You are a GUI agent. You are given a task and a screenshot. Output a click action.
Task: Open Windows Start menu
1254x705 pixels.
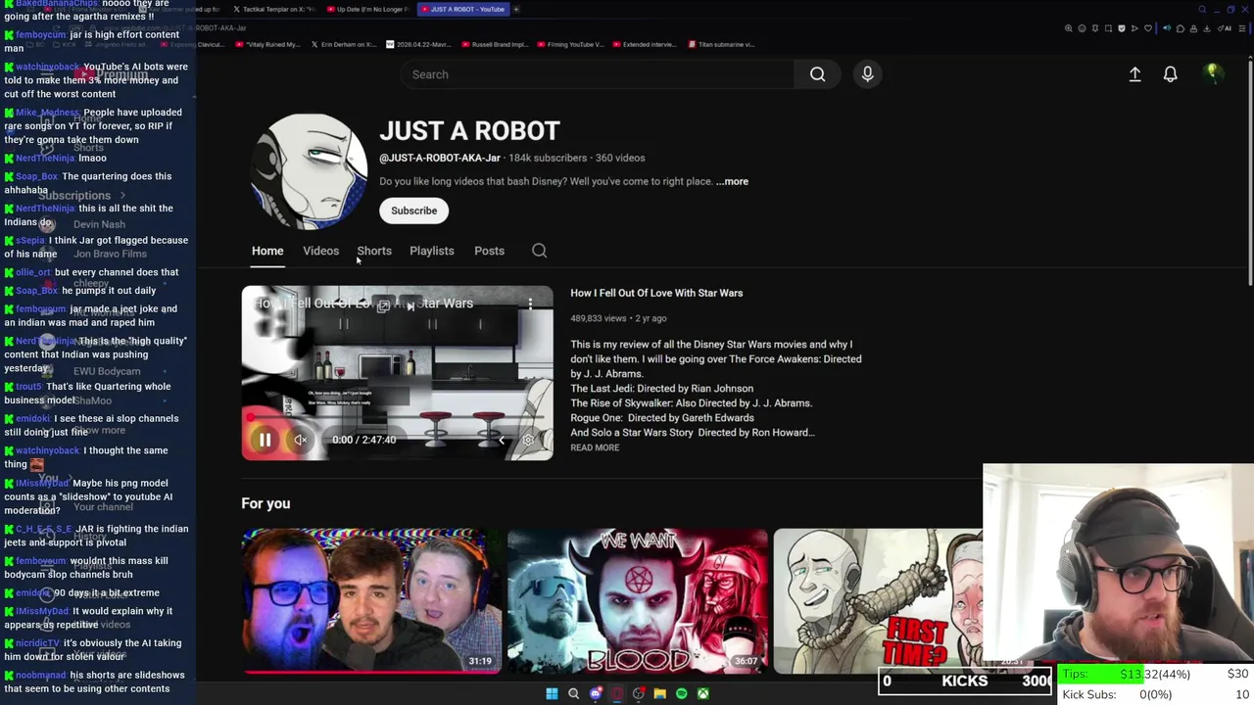(552, 694)
